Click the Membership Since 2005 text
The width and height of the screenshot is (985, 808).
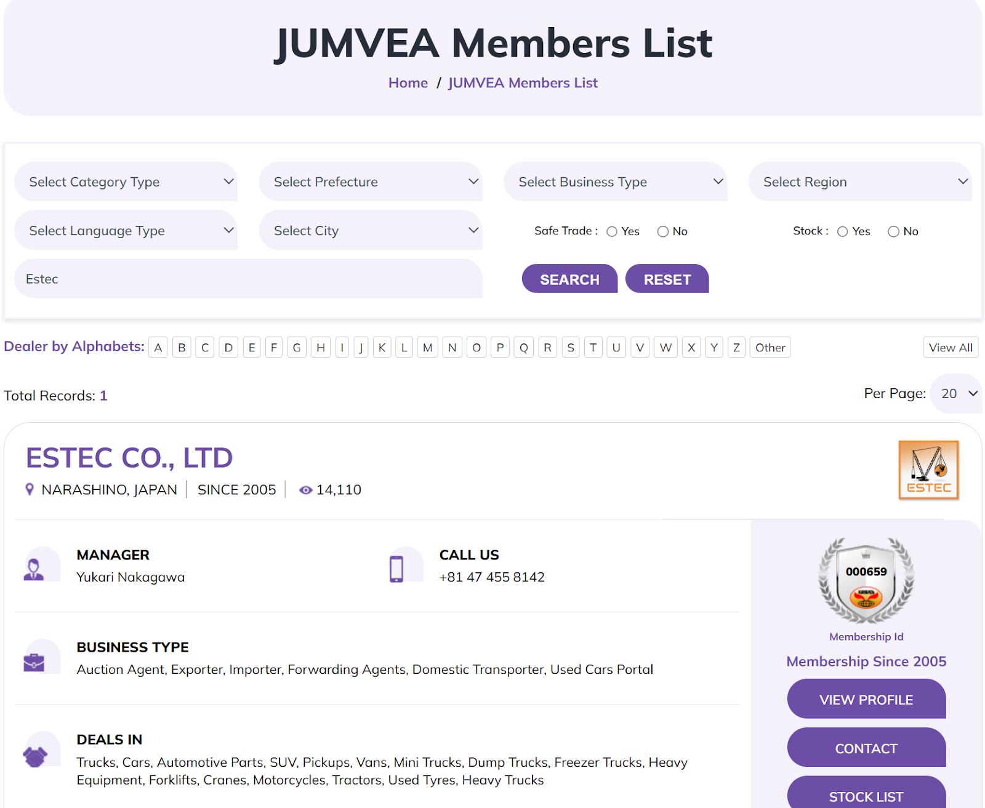866,662
